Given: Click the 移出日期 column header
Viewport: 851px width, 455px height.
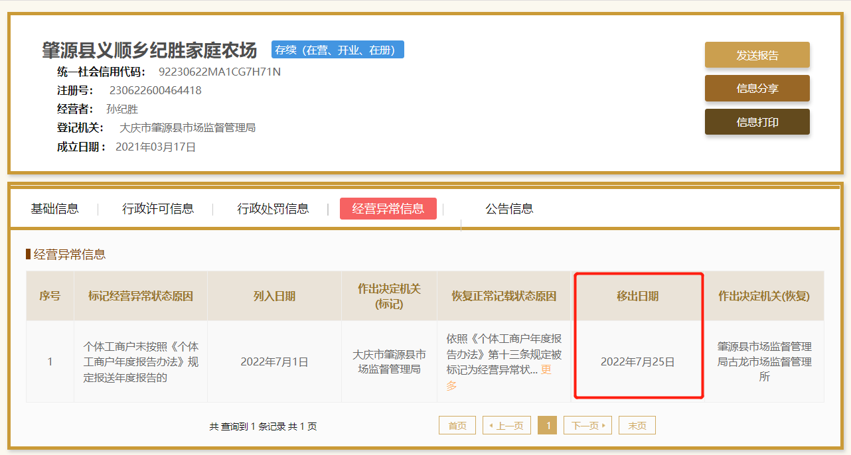Looking at the screenshot, I should point(637,296).
